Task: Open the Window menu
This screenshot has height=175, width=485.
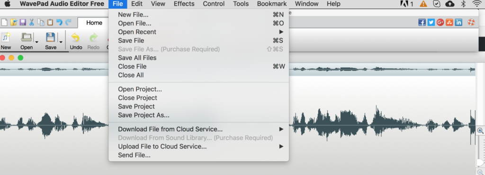Action: [306, 4]
